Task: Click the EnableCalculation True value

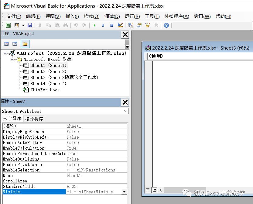Action: [97, 148]
